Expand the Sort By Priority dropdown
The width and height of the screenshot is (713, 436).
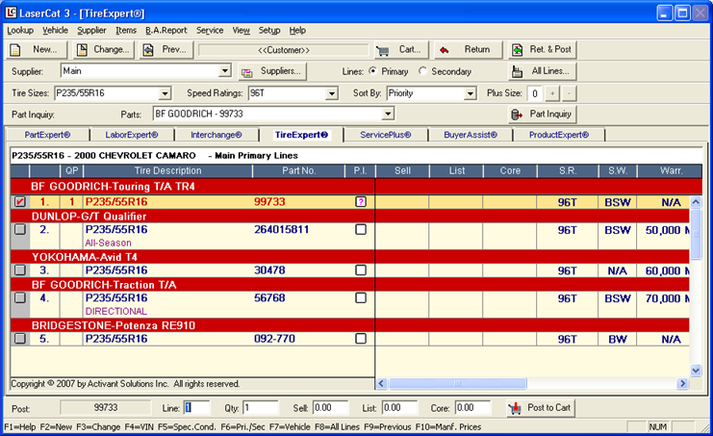point(471,93)
